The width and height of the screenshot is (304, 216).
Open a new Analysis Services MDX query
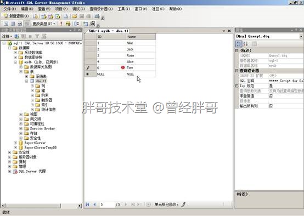pyautogui.click(x=44, y=16)
